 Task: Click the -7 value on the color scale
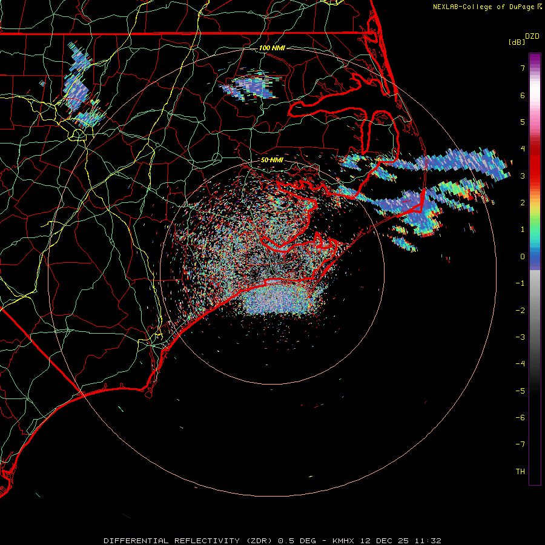(520, 444)
